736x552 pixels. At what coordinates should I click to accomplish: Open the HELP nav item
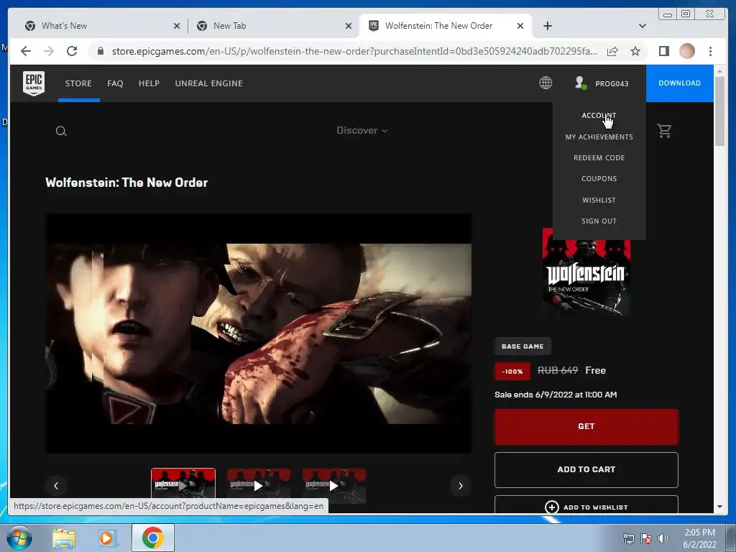click(x=149, y=83)
